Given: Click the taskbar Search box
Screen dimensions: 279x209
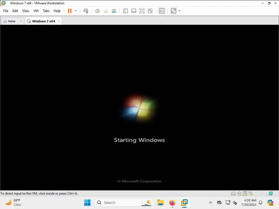Looking at the screenshot, I should (124, 202).
